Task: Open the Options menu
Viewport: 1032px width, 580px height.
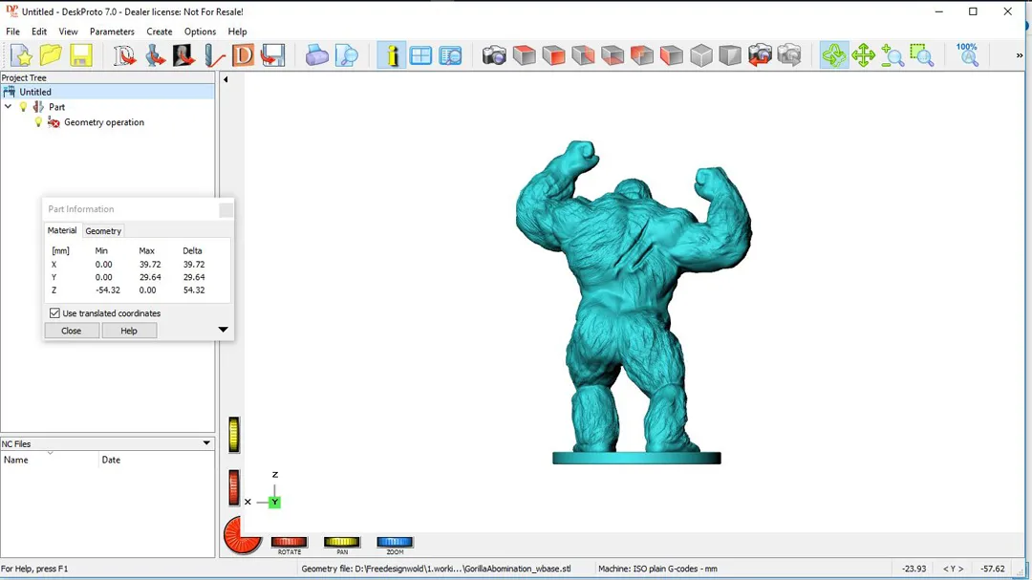Action: (x=200, y=32)
